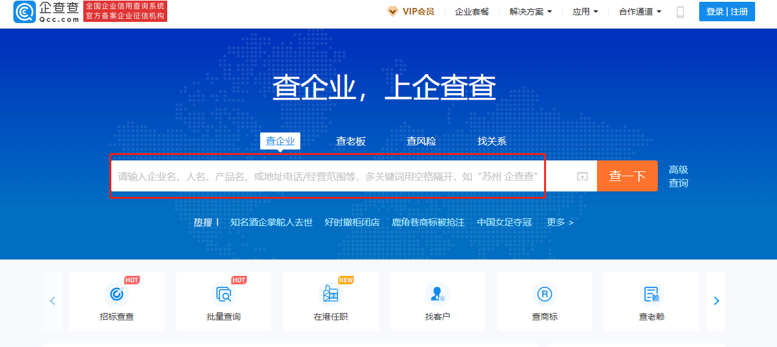Switch to the 找关系 tab
This screenshot has height=347, width=777.
(492, 141)
